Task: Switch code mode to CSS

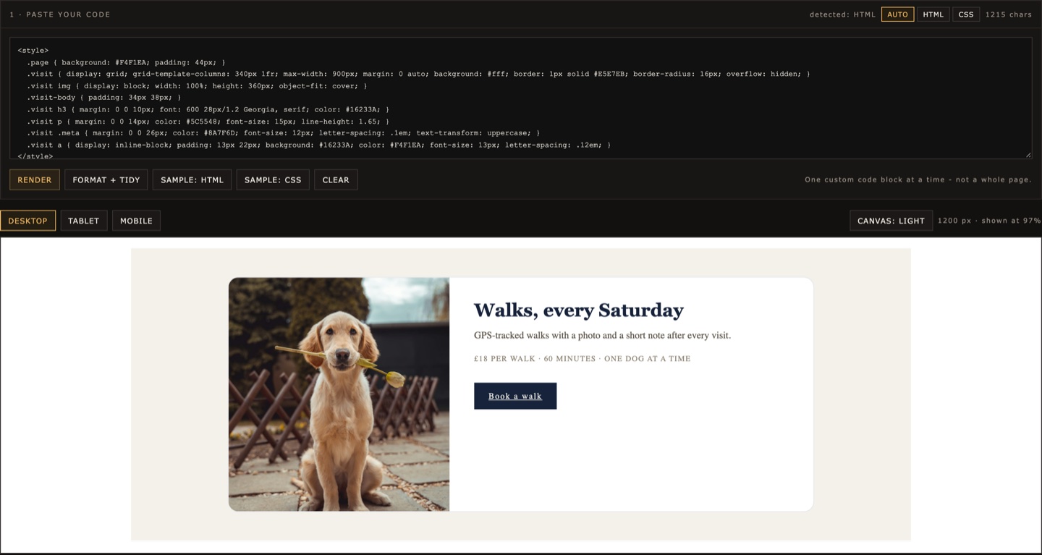Action: 966,14
